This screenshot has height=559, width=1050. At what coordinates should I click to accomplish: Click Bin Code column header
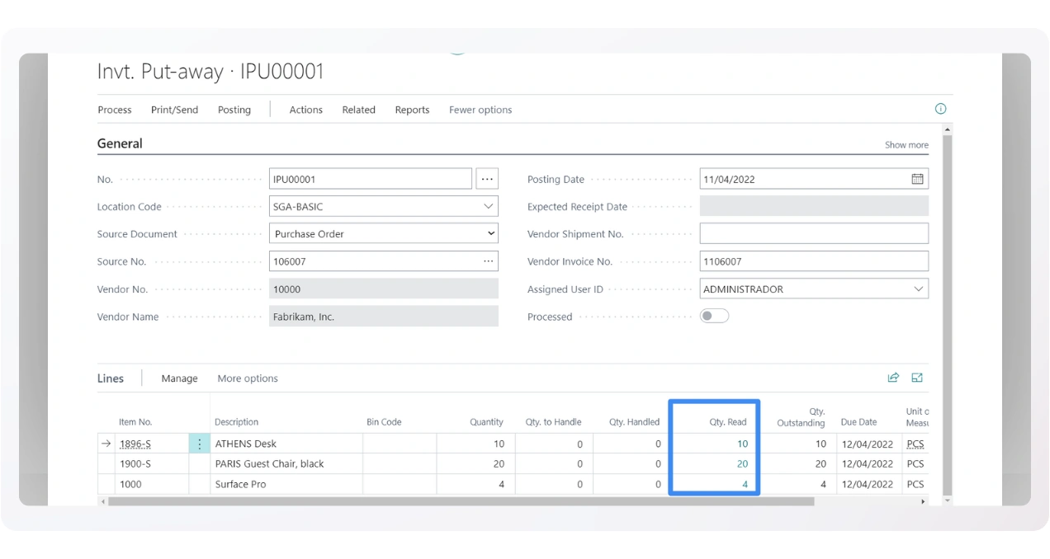pos(384,422)
